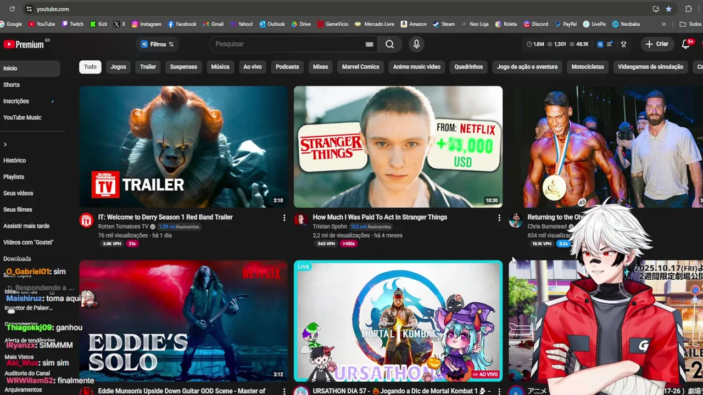The image size is (703, 395).
Task: Click the search magnifier button
Action: [389, 44]
